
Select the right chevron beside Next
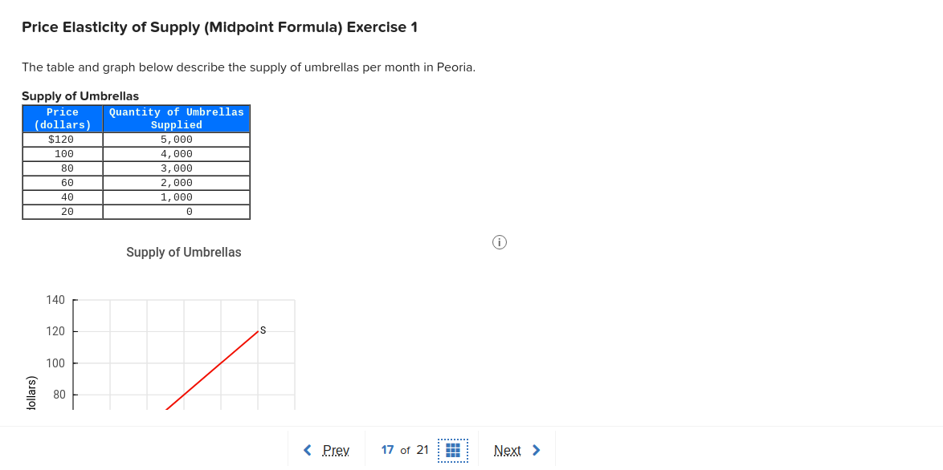536,450
